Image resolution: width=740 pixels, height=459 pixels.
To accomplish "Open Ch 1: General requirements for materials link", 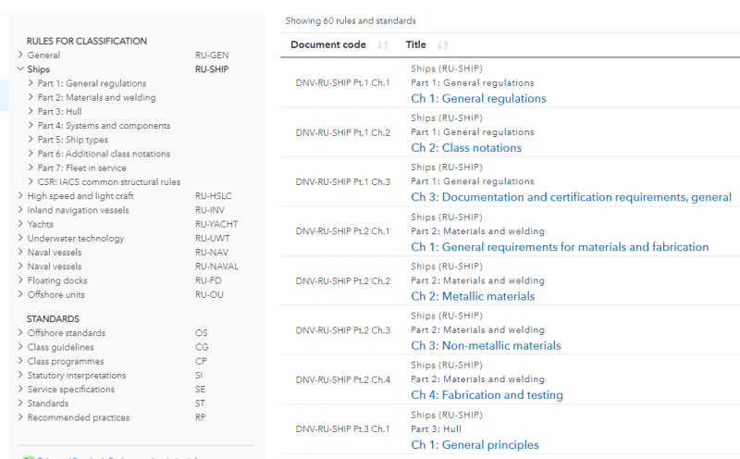I will click(x=560, y=246).
